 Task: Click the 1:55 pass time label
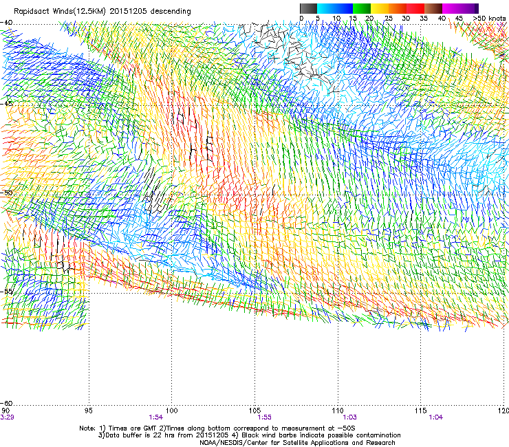[x=264, y=417]
